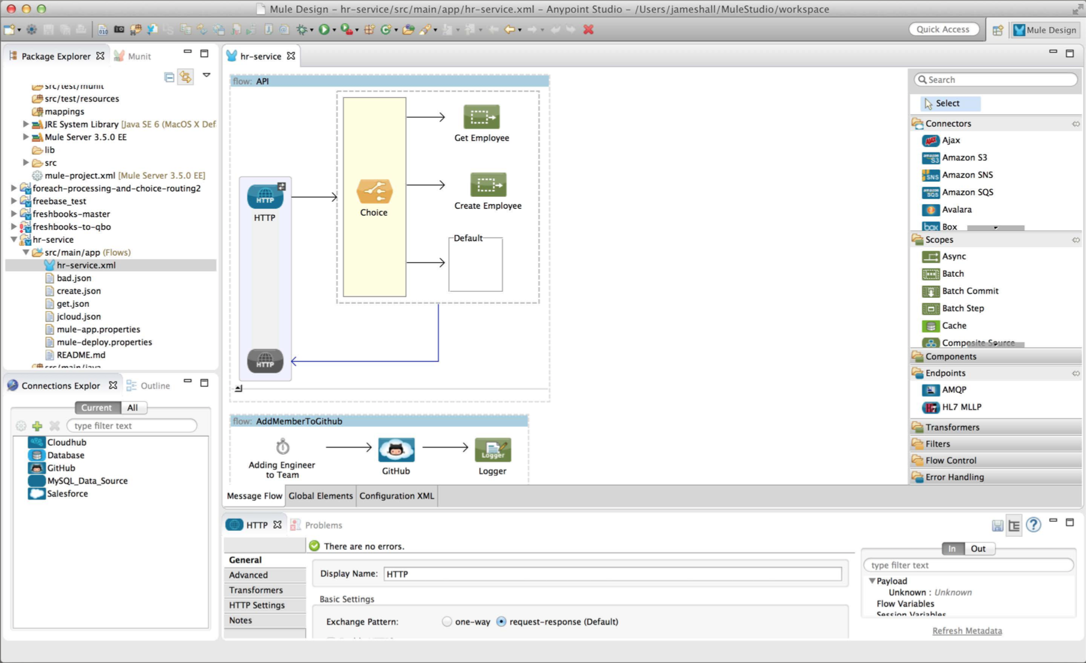Screen dimensions: 1086x663
Task: Expand JRE System Library node
Action: [x=26, y=124]
